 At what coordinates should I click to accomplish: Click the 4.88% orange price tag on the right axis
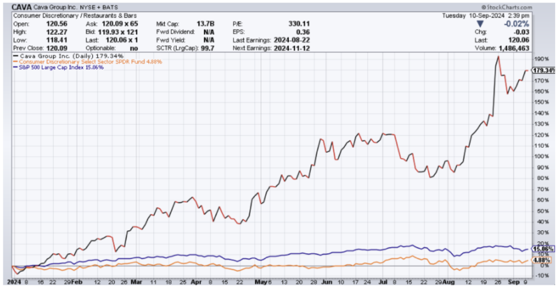tap(542, 260)
